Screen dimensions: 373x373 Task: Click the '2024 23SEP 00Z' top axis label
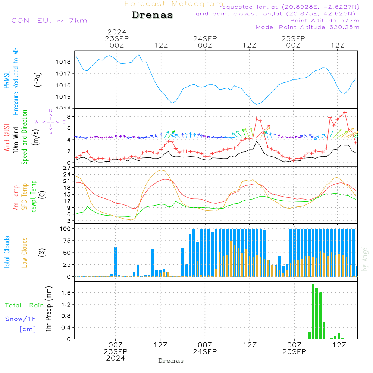click(x=117, y=38)
